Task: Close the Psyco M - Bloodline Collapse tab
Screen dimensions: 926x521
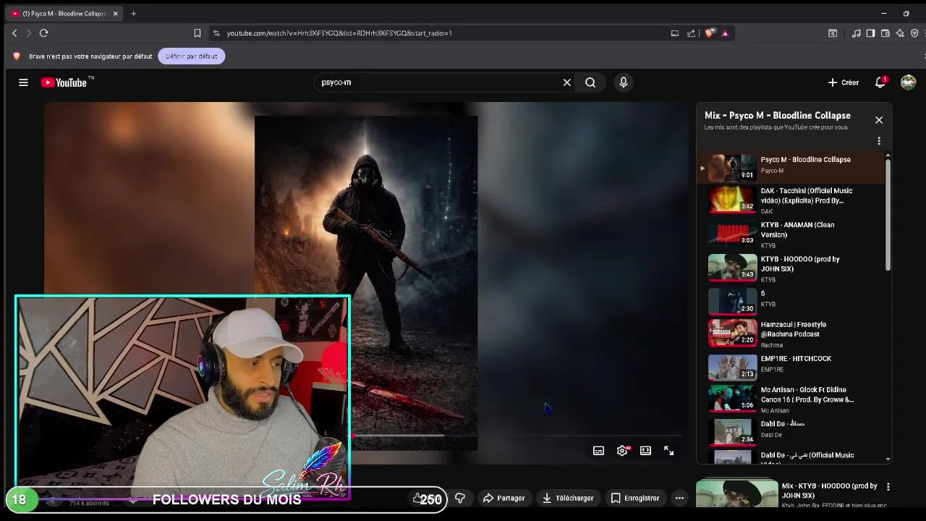Action: pyautogui.click(x=115, y=14)
